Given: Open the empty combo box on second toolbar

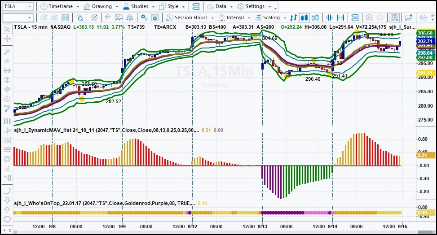Looking at the screenshot, I should coord(18,18).
